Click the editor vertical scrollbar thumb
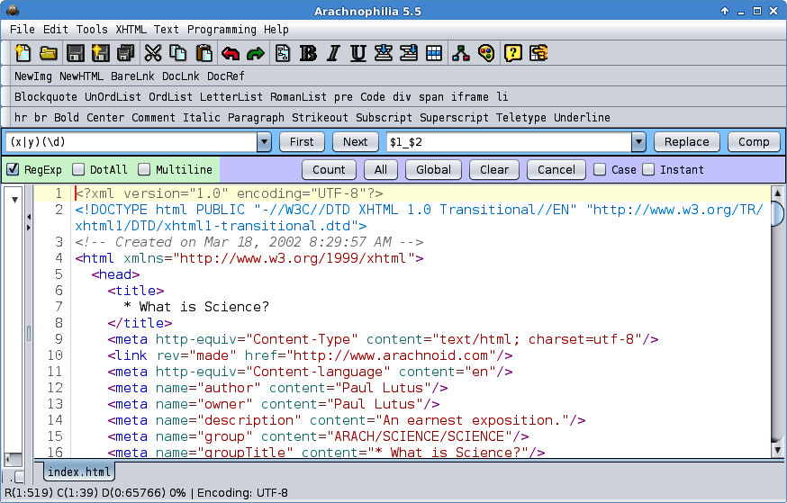 point(777,213)
